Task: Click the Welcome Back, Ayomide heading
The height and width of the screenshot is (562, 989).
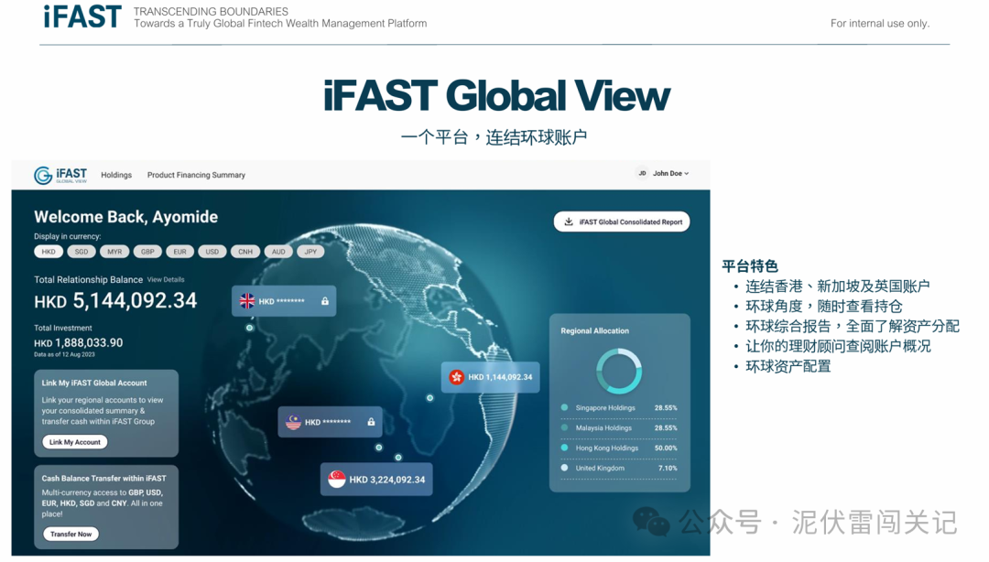Action: [x=126, y=217]
